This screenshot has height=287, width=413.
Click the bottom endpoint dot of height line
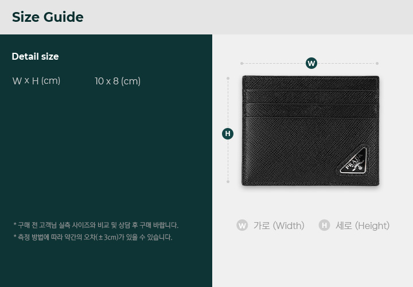(228, 181)
